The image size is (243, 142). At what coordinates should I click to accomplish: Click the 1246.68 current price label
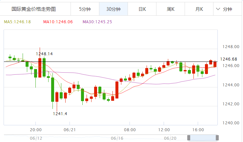(229, 59)
